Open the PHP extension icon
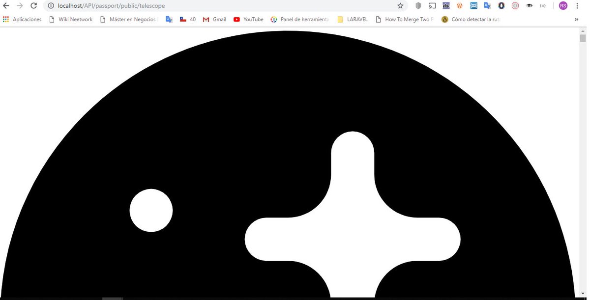This screenshot has width=590, height=300. pos(446,6)
